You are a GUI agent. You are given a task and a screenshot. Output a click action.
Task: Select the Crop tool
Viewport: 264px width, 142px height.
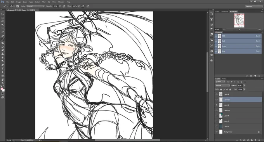3,28
